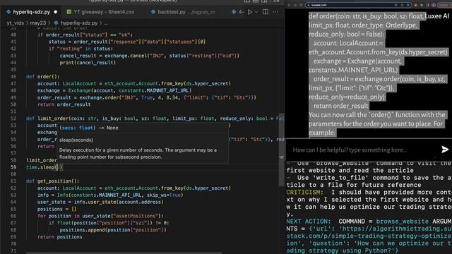Viewport: 452px width, 254px height.
Task: Click the '(secs: float) -> None' signature
Action: tap(89, 128)
